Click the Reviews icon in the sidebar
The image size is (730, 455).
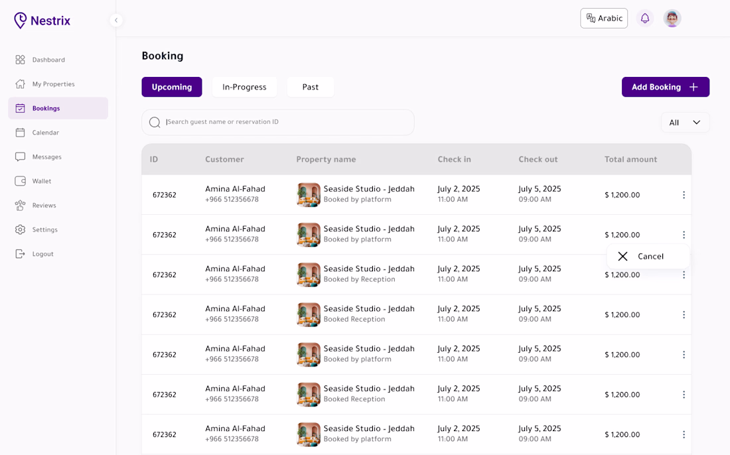click(x=20, y=205)
